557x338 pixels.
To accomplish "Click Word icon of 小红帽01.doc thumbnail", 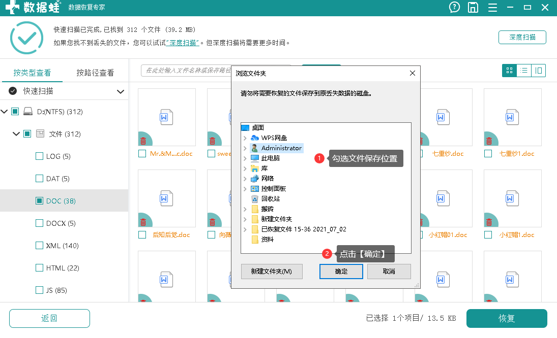I will (443, 198).
